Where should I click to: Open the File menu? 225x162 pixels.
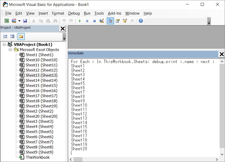click(8, 13)
